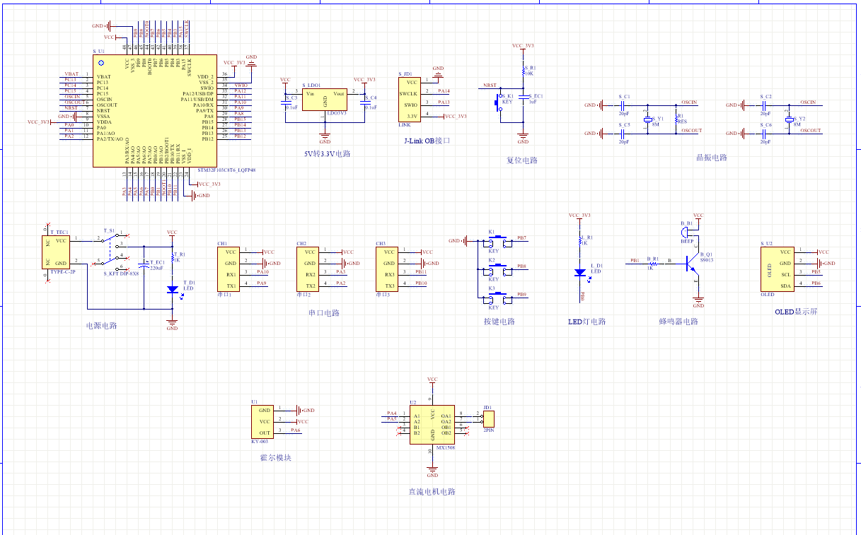Click the PB5 net label on OLED SCL
Viewport: 861px width, 535px height.
pos(816,271)
